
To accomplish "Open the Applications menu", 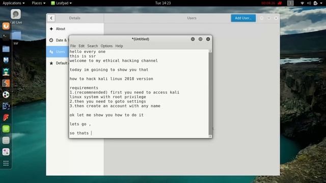I will pos(14,3).
